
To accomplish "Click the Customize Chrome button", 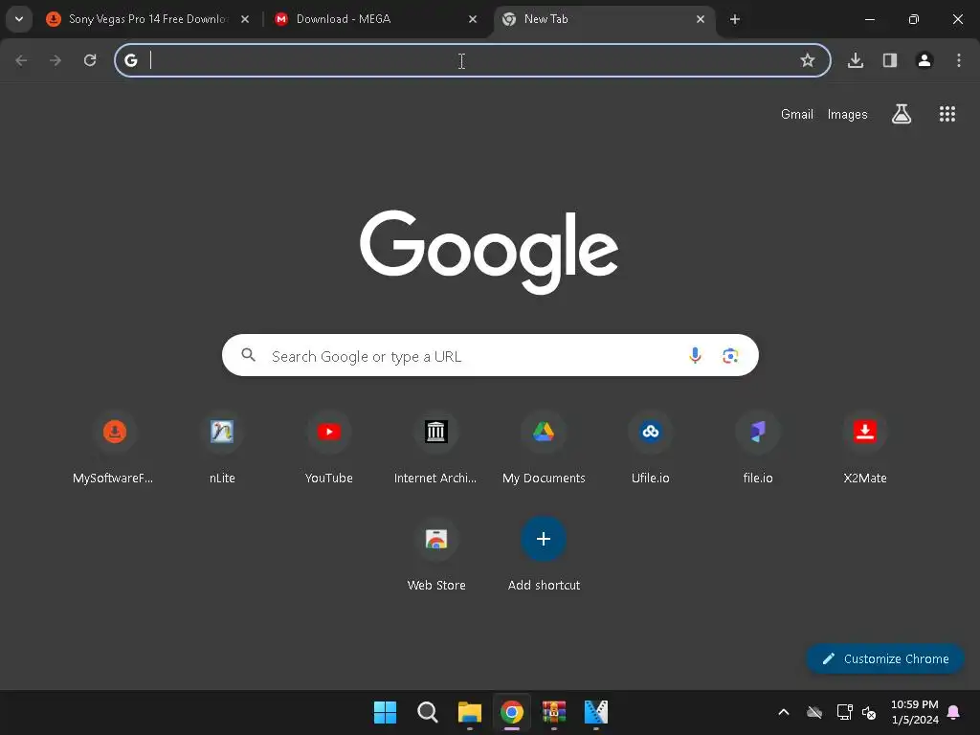I will tap(885, 658).
